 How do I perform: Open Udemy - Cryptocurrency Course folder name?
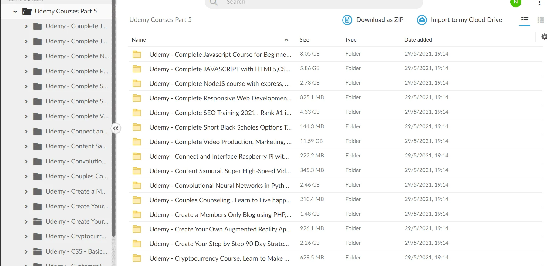pos(219,258)
